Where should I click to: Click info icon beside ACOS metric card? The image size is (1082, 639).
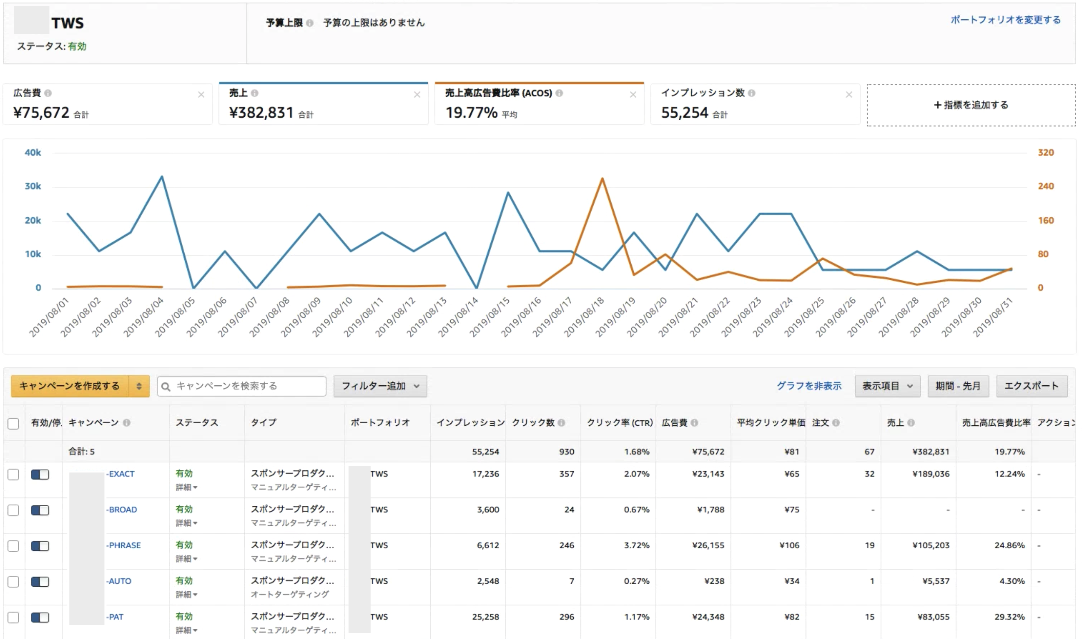(559, 93)
